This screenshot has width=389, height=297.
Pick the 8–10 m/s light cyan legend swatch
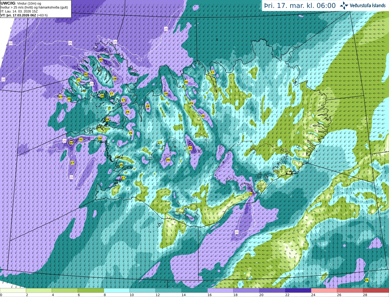[x=117, y=291]
